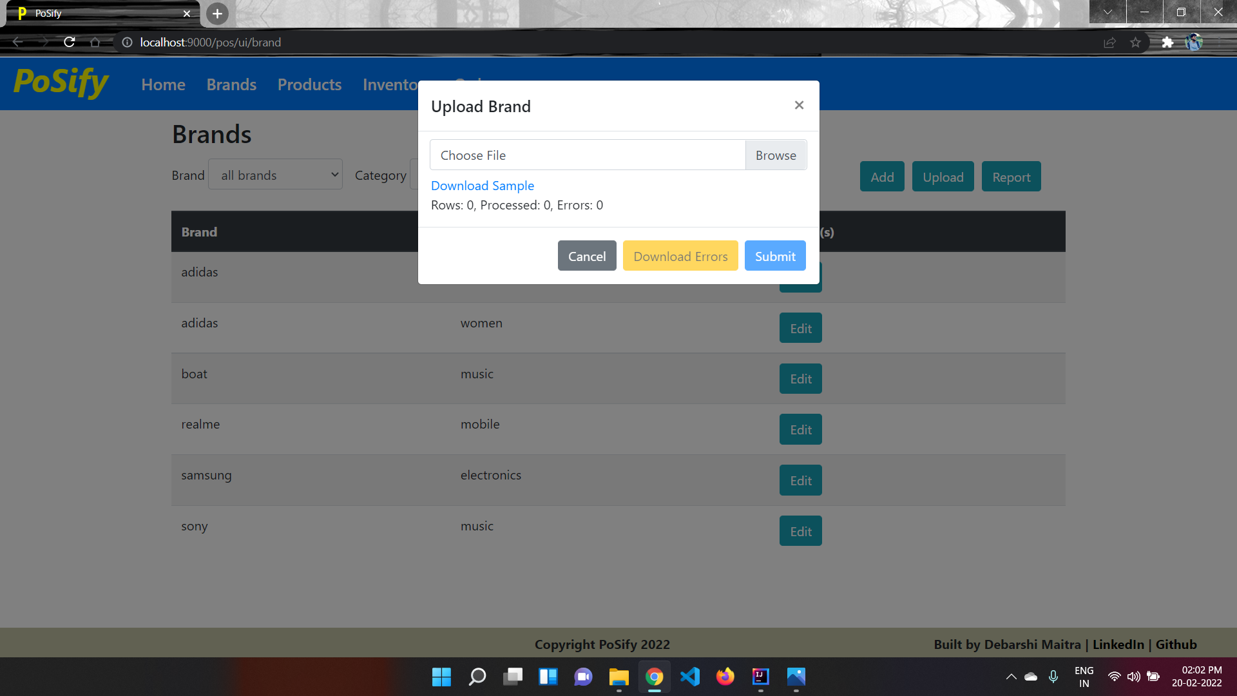Reload the page with refresh icon
Image resolution: width=1237 pixels, height=696 pixels.
pos(70,42)
